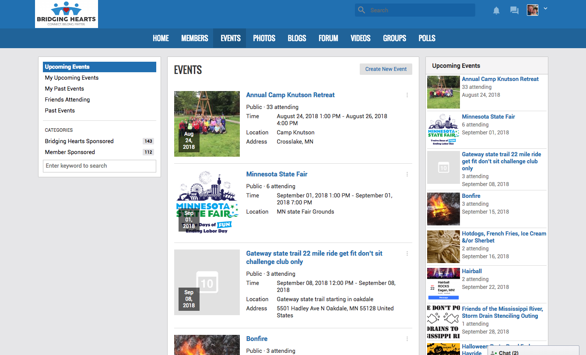The width and height of the screenshot is (586, 355).
Task: Open the notifications bell icon
Action: (x=496, y=11)
